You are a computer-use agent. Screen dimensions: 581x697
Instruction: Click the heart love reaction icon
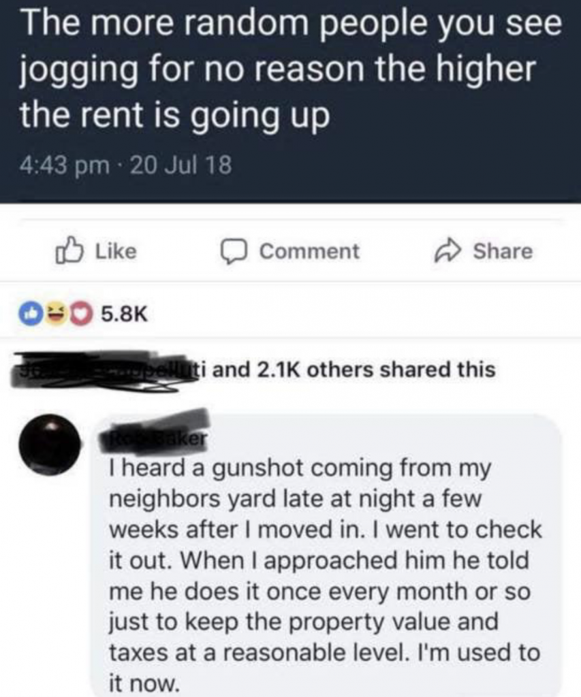click(79, 314)
